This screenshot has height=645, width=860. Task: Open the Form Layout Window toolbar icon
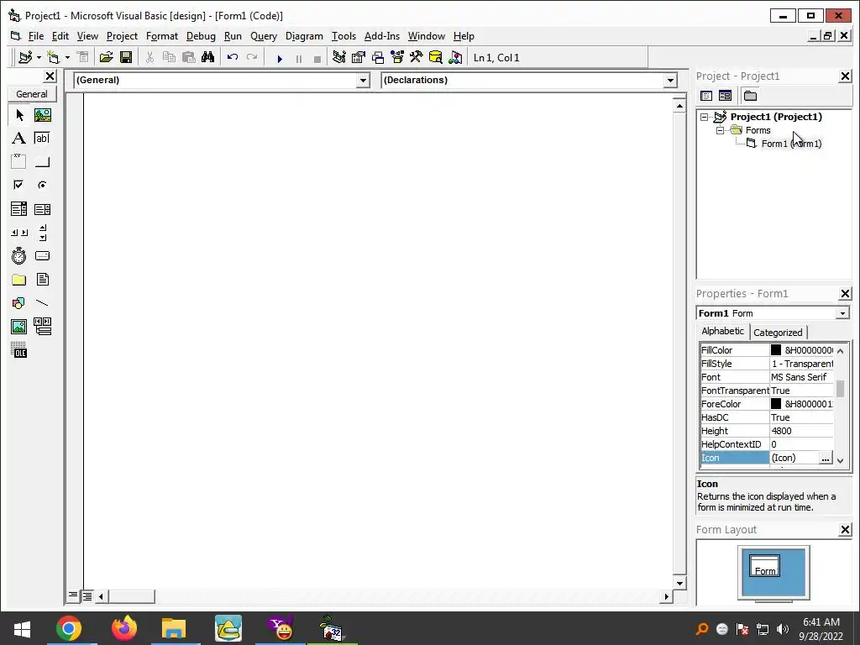[x=378, y=57]
